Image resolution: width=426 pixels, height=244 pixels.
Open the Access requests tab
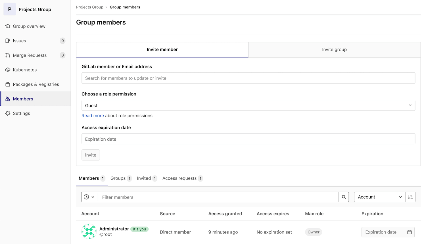click(179, 178)
